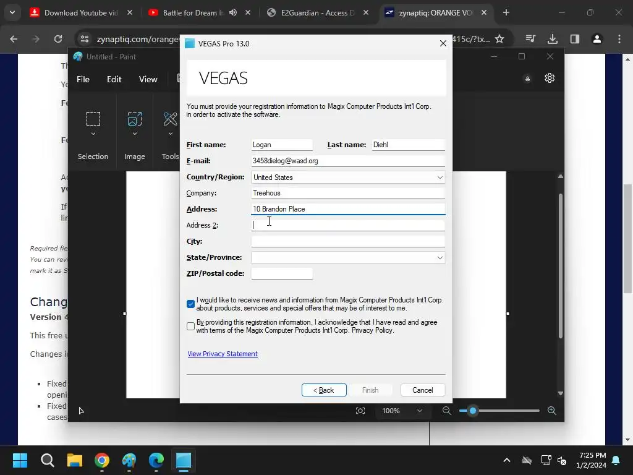633x475 pixels.
Task: Click the City field
Action: point(348,241)
